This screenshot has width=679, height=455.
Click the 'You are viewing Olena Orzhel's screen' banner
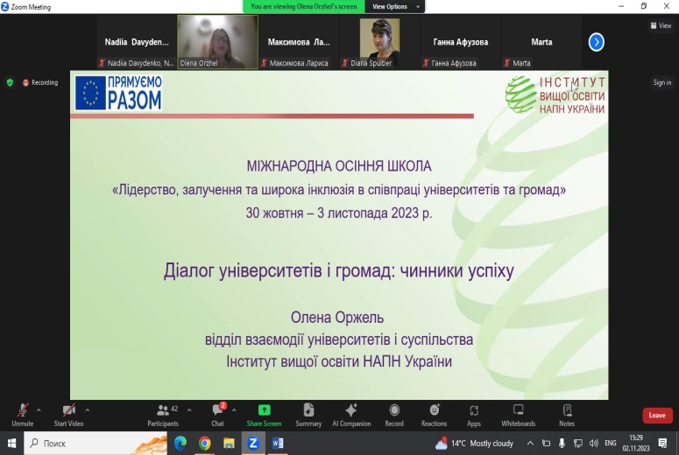point(303,6)
